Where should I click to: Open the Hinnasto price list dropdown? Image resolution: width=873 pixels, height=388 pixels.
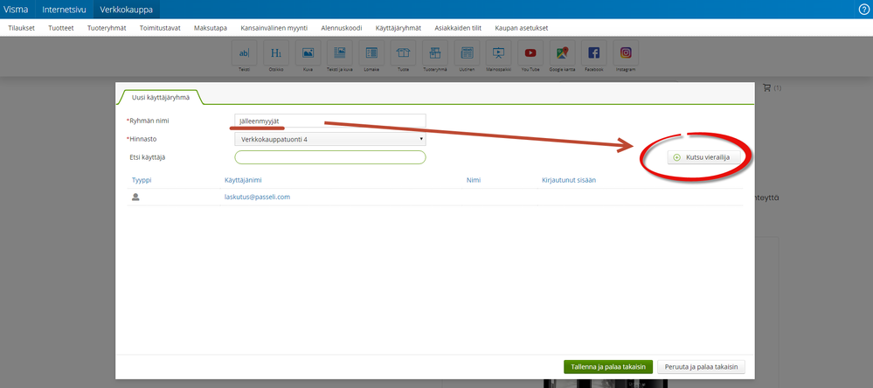tap(330, 139)
